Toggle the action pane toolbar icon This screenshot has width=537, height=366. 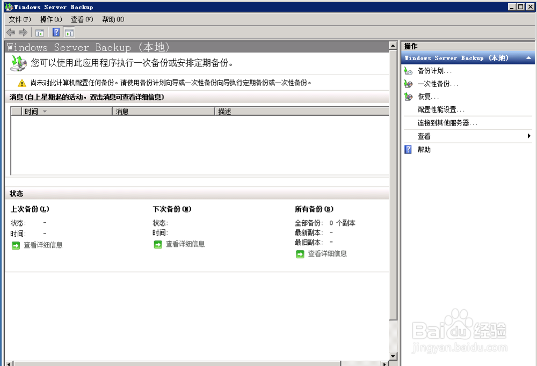pos(69,33)
